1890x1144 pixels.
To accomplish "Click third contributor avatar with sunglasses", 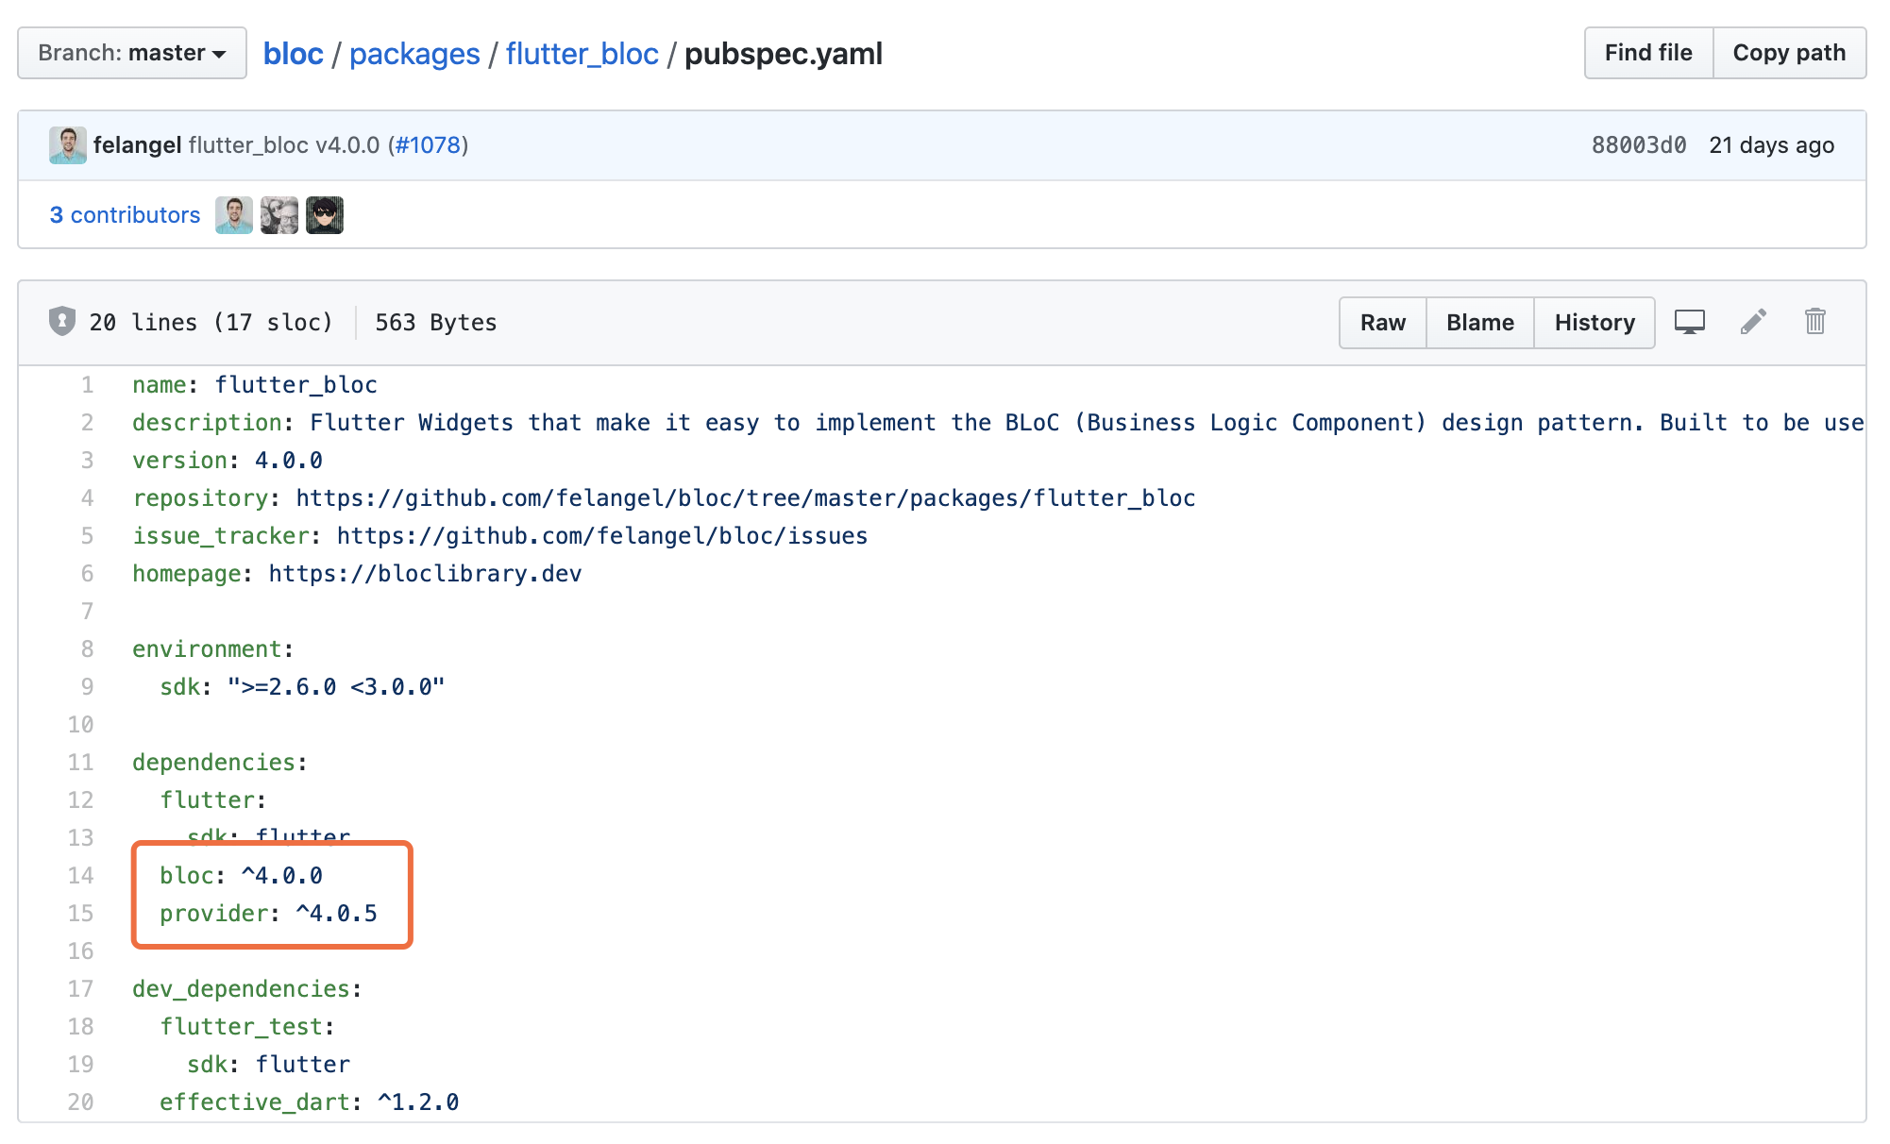I will coord(325,215).
